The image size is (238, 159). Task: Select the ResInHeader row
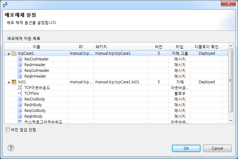click(116, 65)
